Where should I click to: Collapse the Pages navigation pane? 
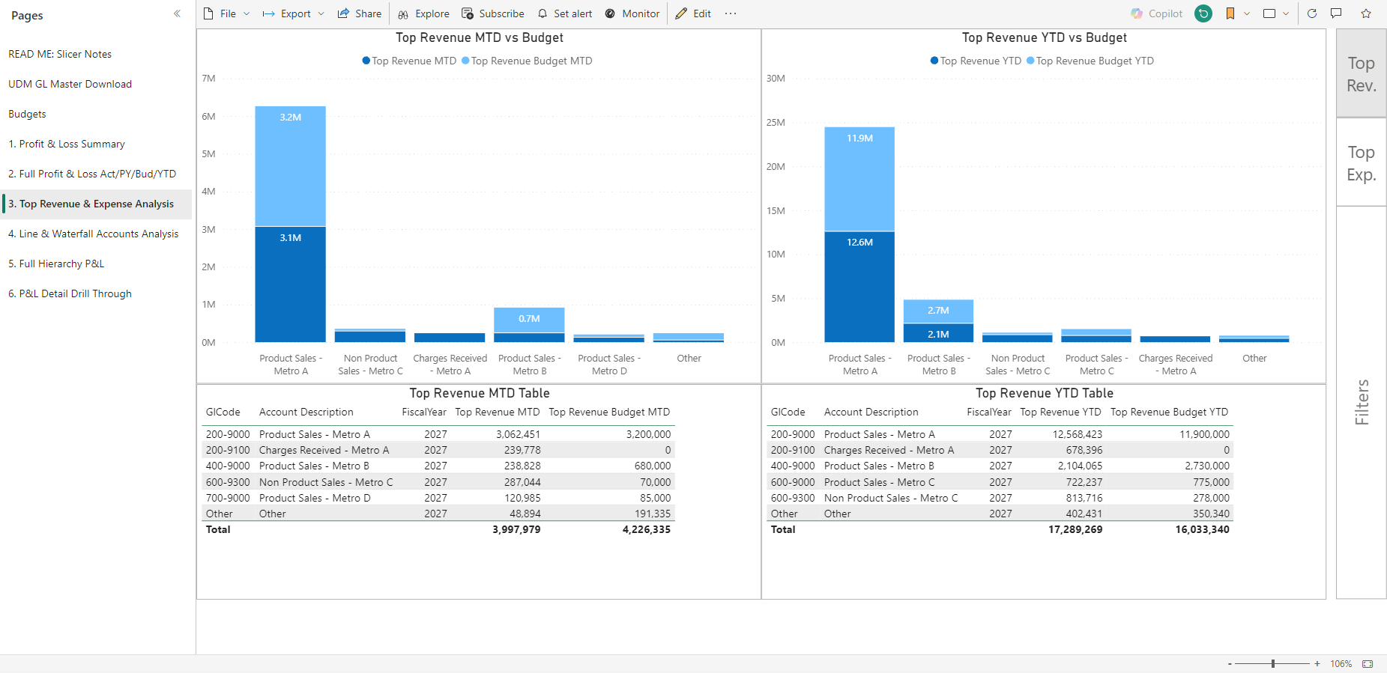(177, 13)
